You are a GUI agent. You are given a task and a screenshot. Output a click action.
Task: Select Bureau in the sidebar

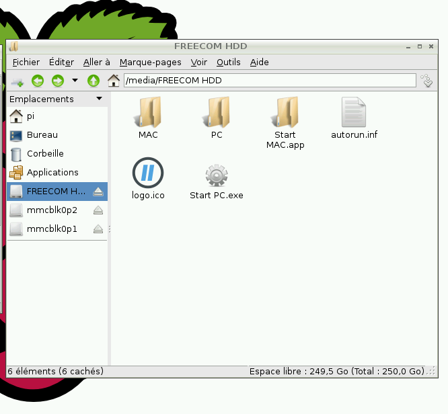[57, 135]
